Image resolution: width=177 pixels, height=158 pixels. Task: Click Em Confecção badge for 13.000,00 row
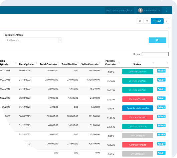pos(138,136)
